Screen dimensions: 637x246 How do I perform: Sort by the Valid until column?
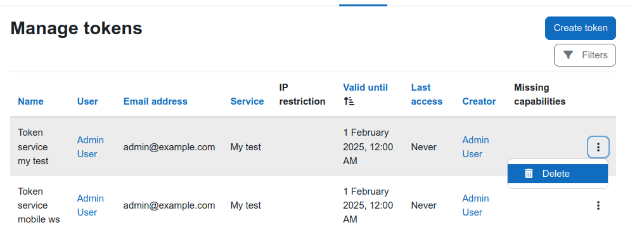point(365,87)
